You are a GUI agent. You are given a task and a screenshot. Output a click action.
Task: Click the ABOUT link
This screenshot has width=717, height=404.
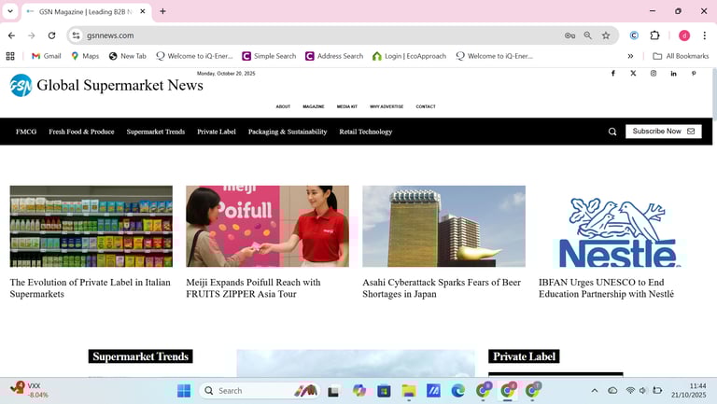283,106
